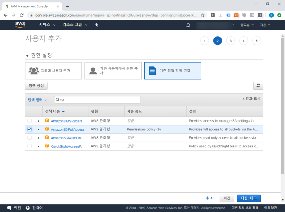
Task: Open the AmazonS3ReadOnl policy link
Action: 68,138
